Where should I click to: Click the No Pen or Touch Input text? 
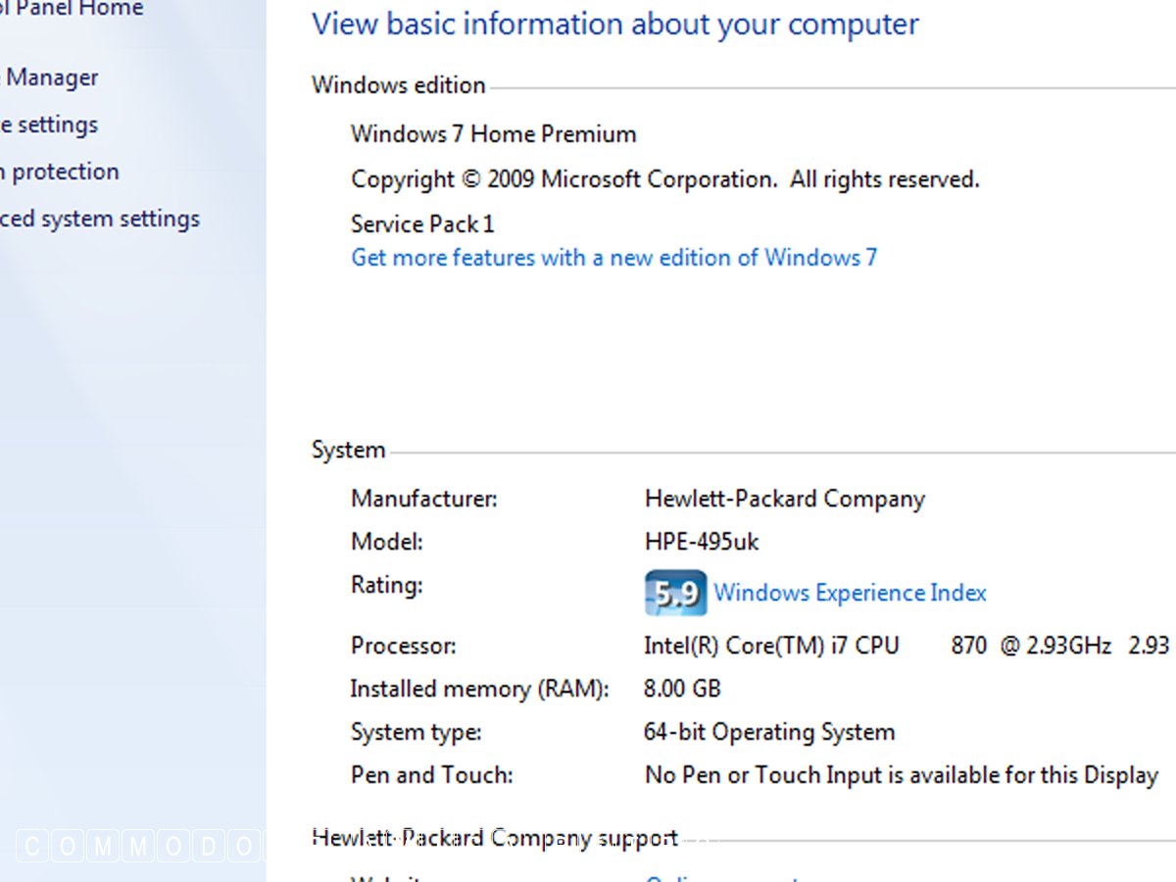902,775
